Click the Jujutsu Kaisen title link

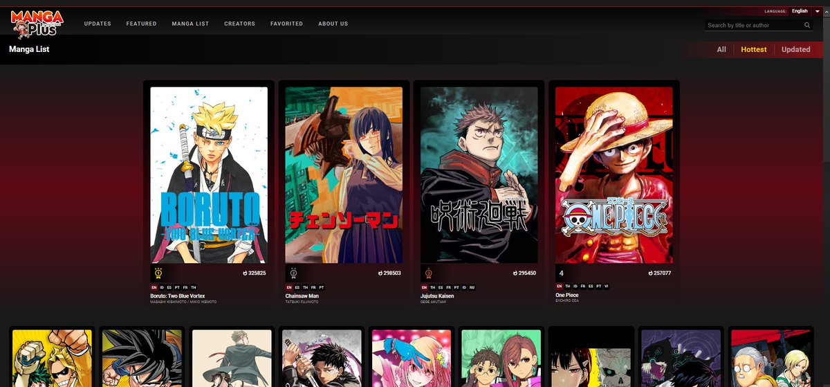[x=438, y=296]
